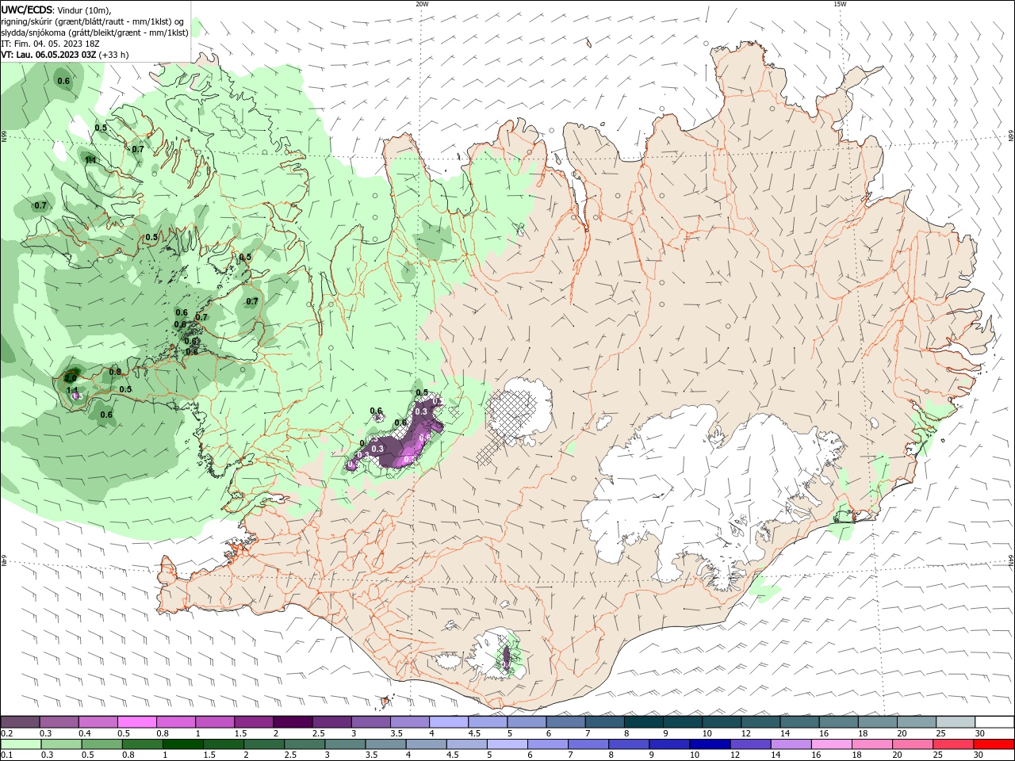Click the 'slydda/snjókoma' legend description line
1015x761 pixels.
94,33
